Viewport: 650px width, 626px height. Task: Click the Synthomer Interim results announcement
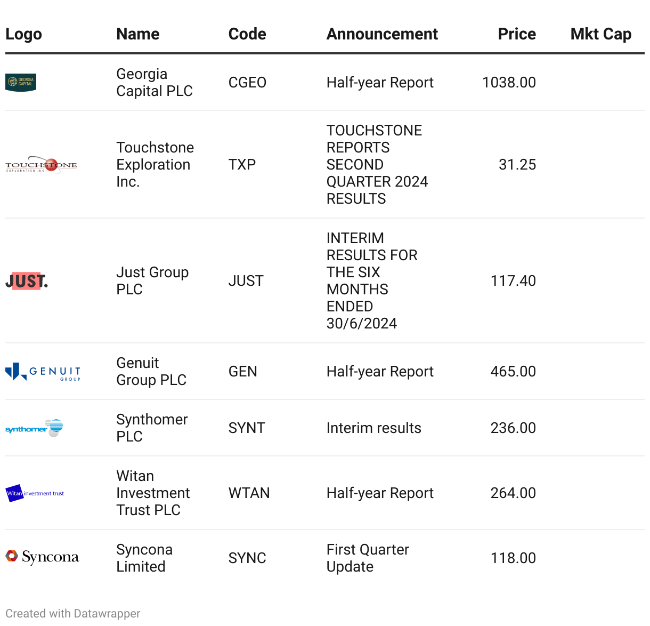coord(373,428)
